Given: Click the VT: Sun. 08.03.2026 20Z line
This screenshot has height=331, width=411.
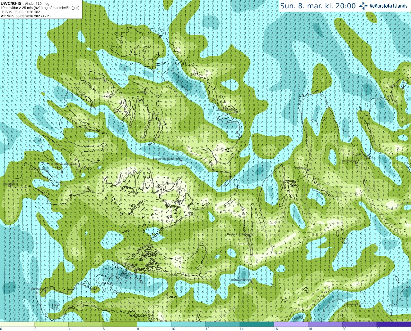Looking at the screenshot, I should pos(25,16).
